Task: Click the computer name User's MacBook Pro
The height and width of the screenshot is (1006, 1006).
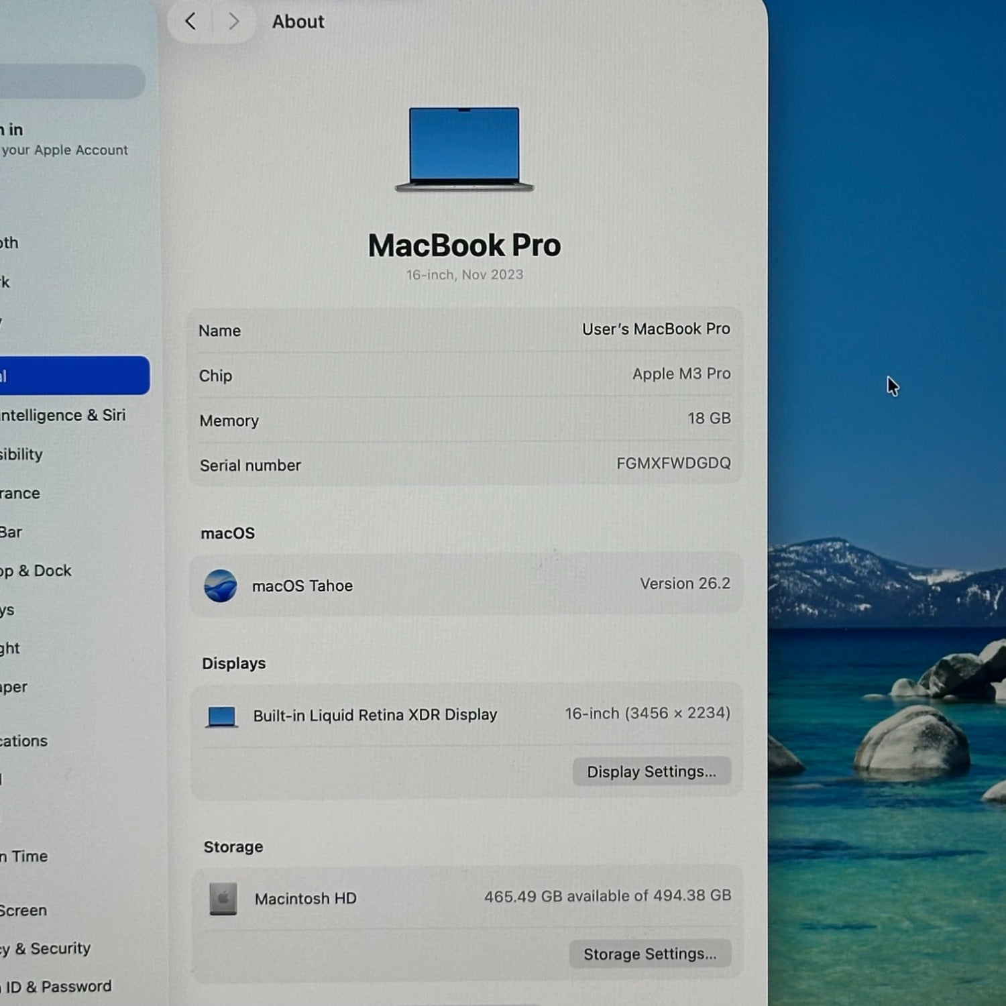Action: tap(655, 329)
